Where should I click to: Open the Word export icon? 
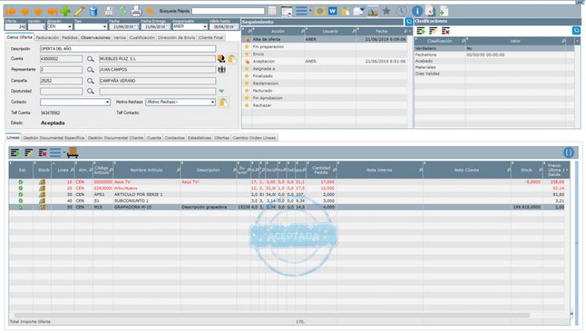pyautogui.click(x=333, y=11)
